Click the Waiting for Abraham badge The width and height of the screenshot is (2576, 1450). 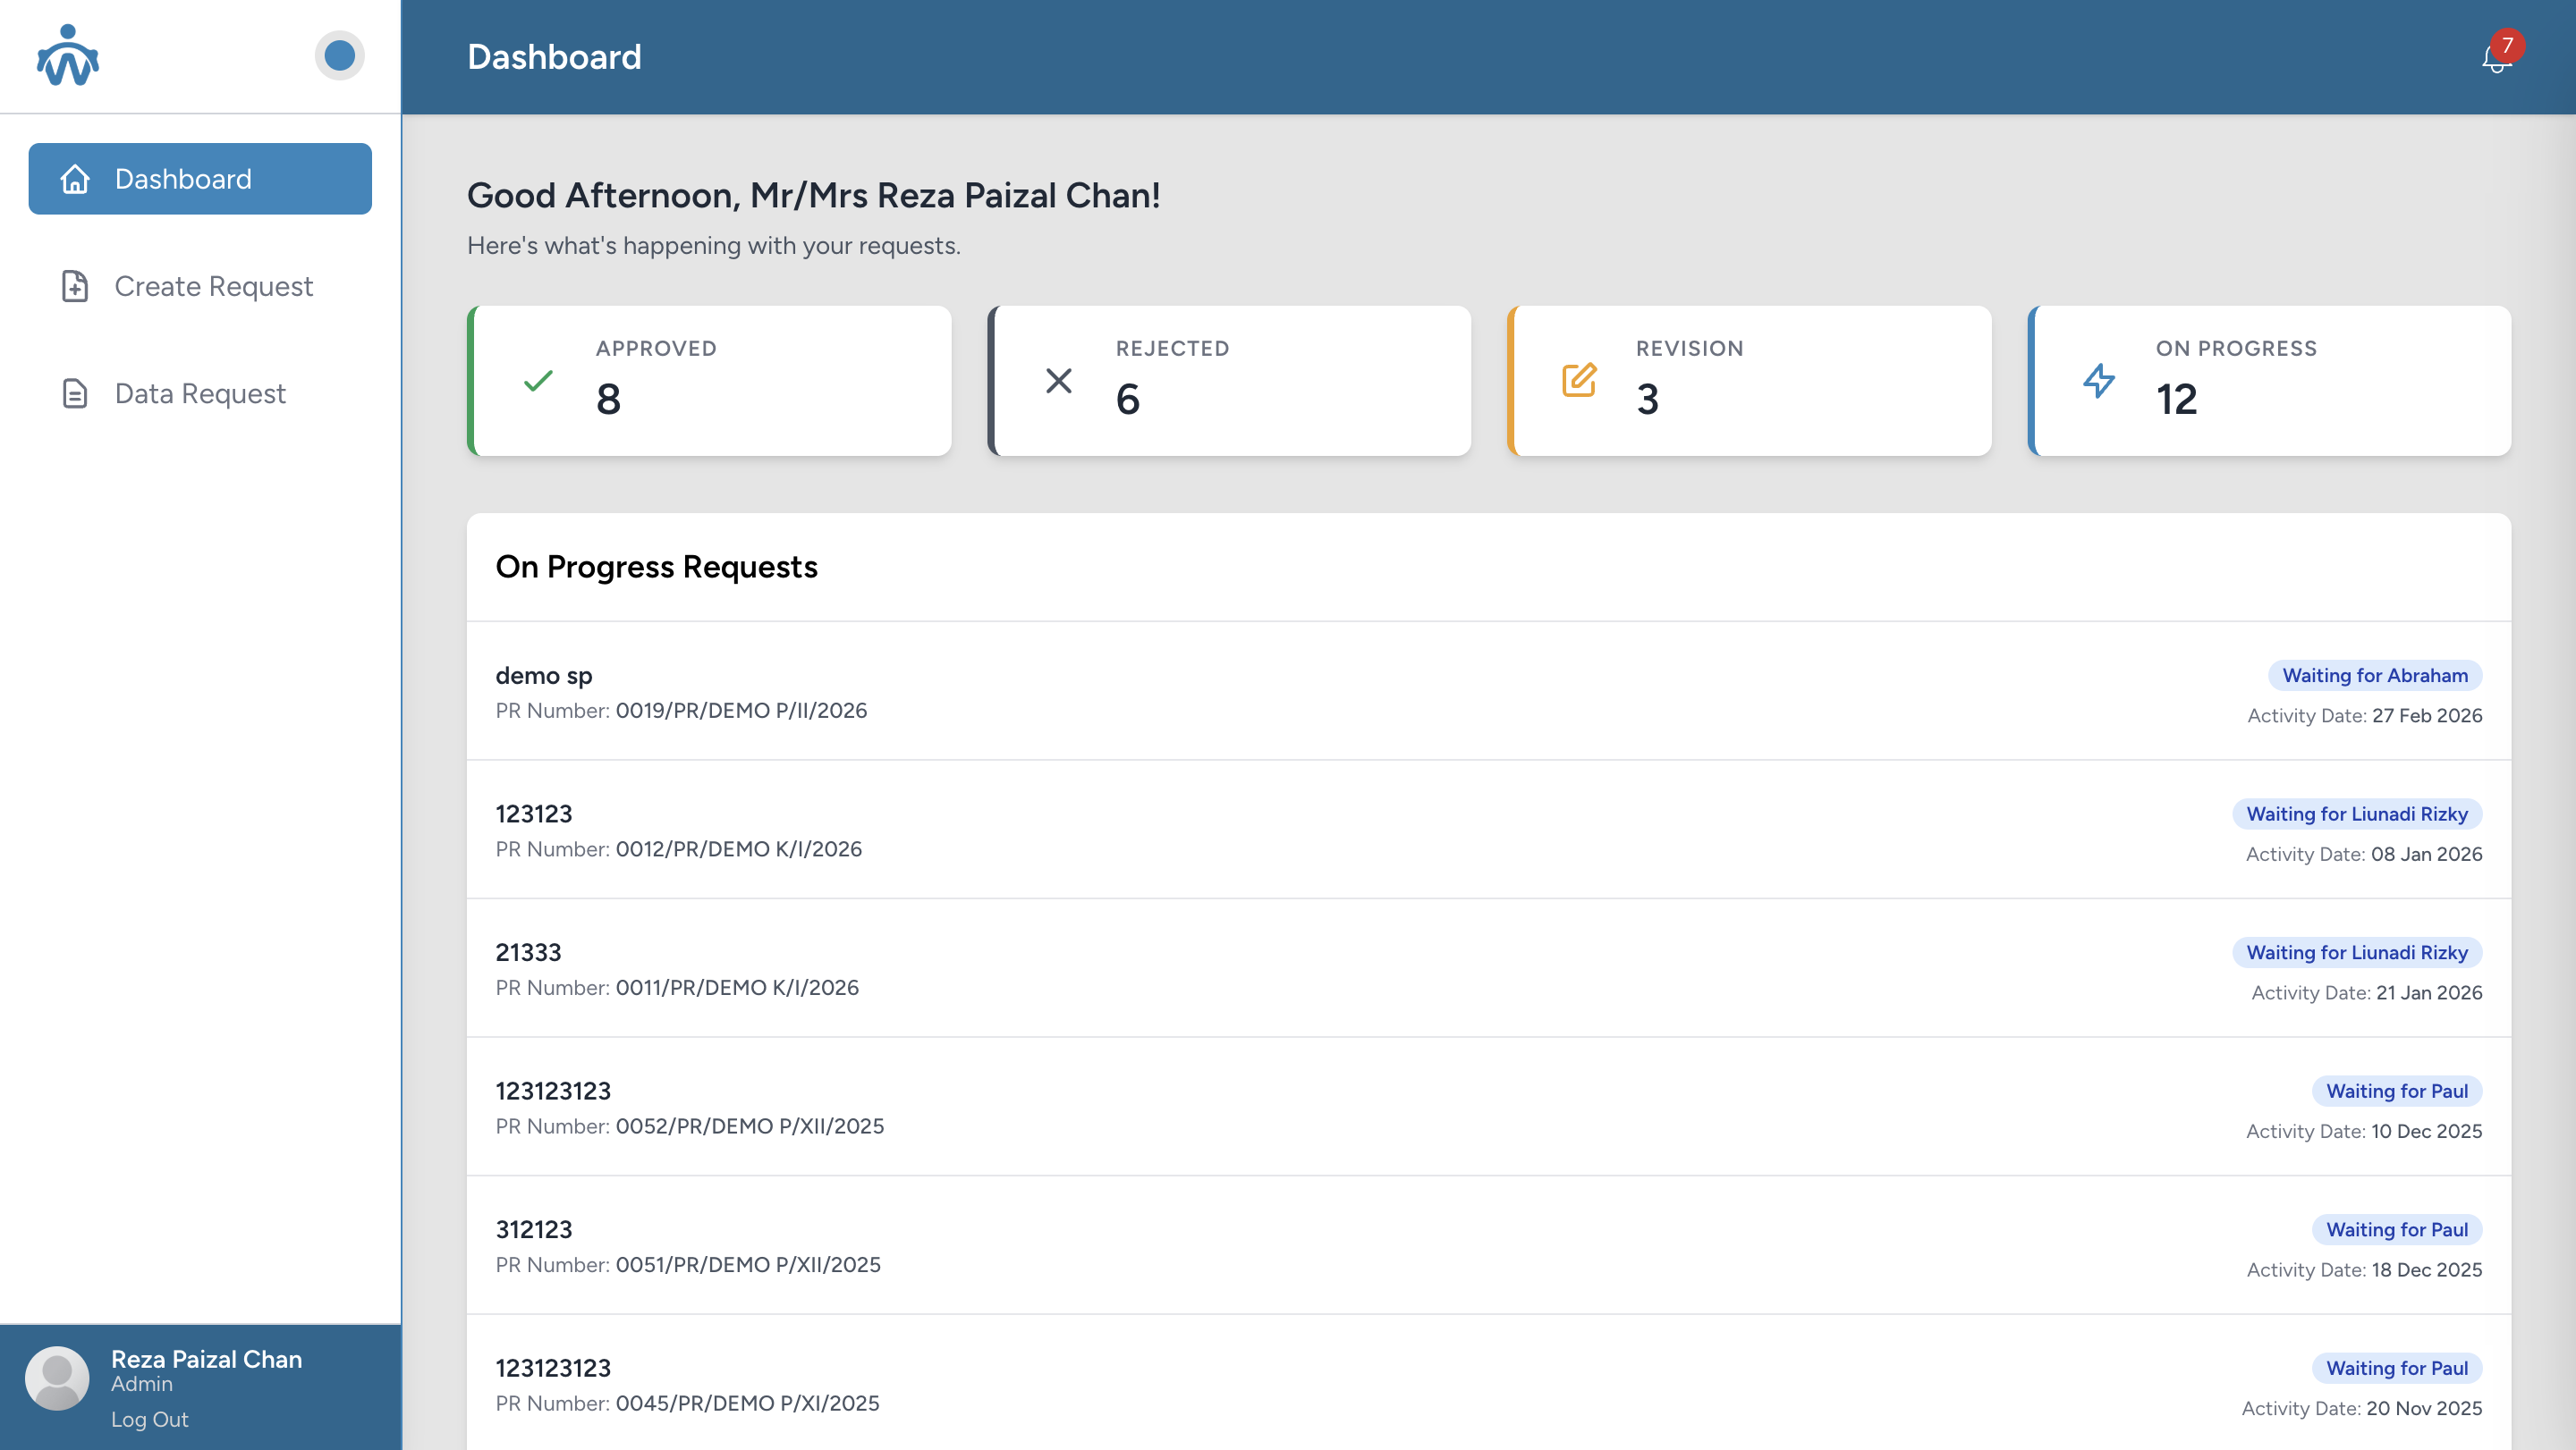pyautogui.click(x=2374, y=676)
